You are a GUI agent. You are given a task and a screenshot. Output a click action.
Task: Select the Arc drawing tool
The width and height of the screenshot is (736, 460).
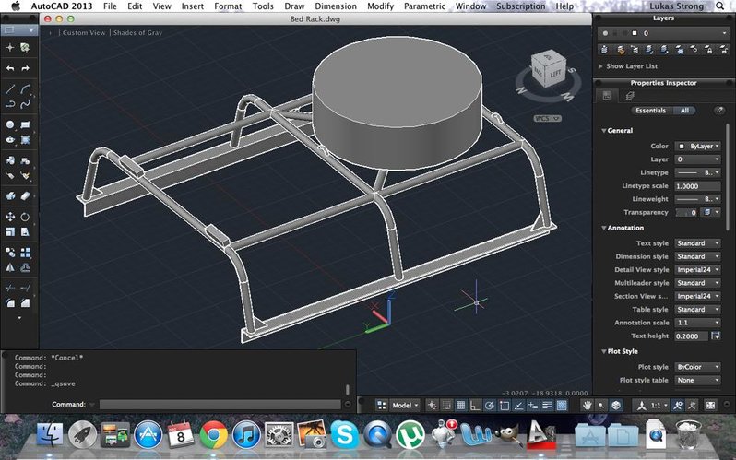coord(25,88)
